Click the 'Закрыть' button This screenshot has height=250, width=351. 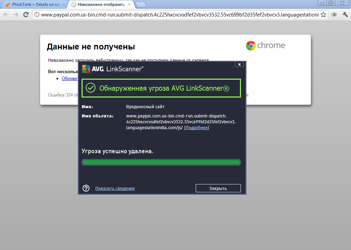pos(218,188)
